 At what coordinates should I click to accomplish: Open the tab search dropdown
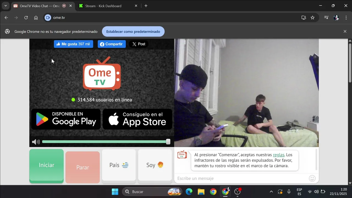click(5, 6)
